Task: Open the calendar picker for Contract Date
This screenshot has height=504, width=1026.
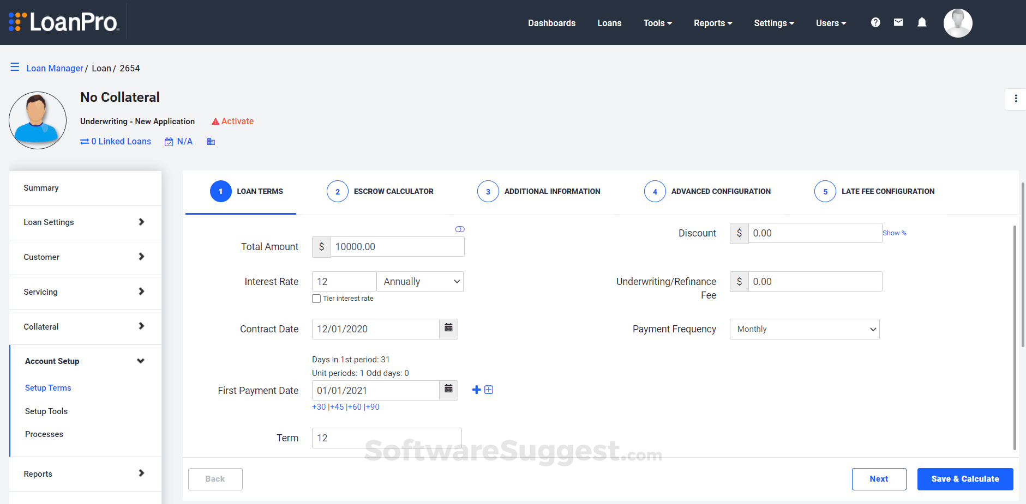Action: pos(448,329)
